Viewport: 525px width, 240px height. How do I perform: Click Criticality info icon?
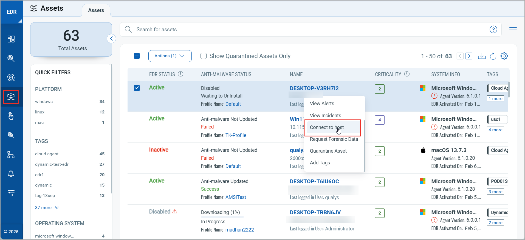coord(407,74)
